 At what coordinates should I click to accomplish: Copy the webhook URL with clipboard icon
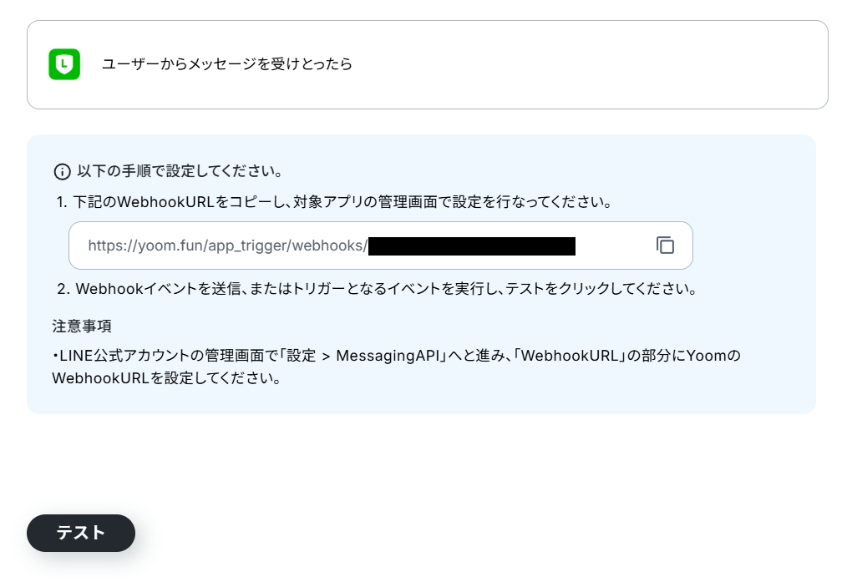pyautogui.click(x=665, y=245)
